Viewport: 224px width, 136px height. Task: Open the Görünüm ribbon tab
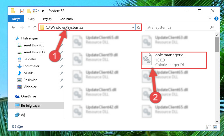66,19
